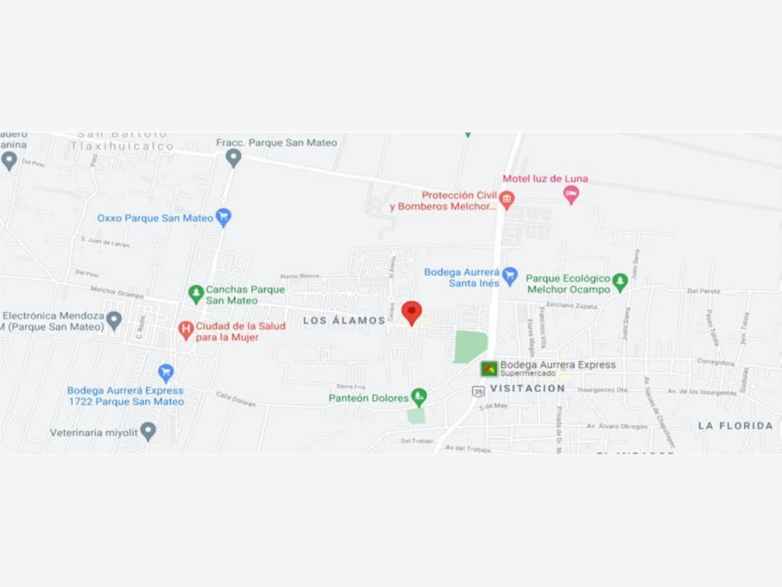Click the Electrónica Mendoza gray pin
The width and height of the screenshot is (782, 587).
pos(114,321)
